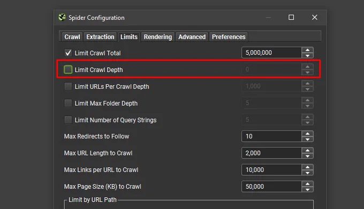Tick Limit URLs Per Crawl Depth
The image size is (364, 209).
click(68, 87)
